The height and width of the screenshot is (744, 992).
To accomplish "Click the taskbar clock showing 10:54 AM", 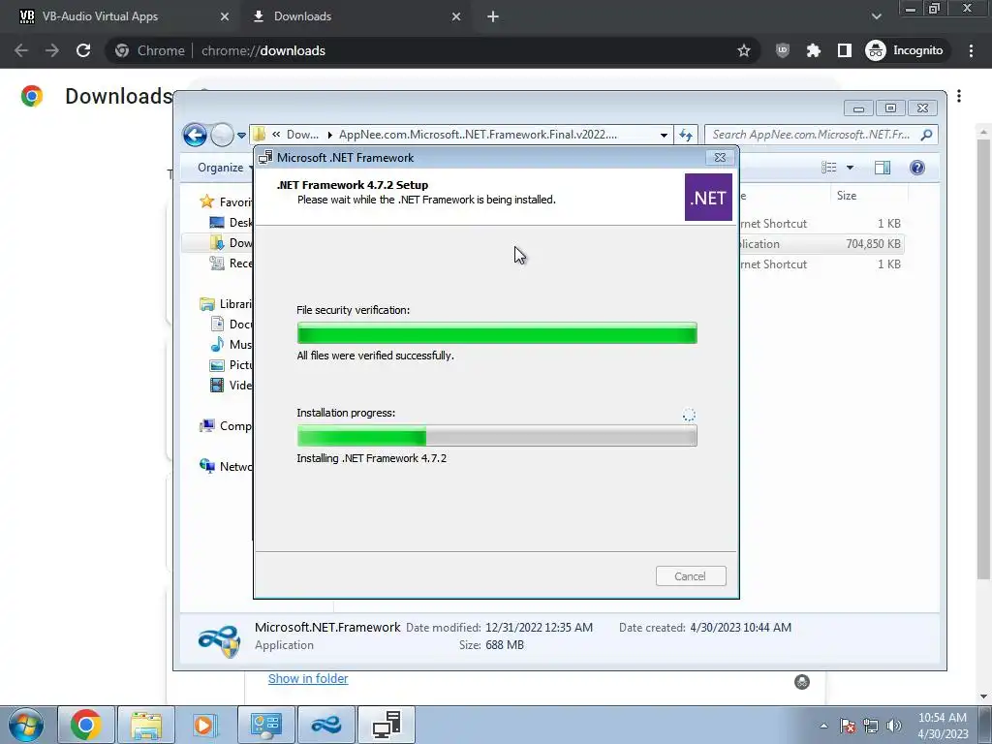I will [943, 726].
